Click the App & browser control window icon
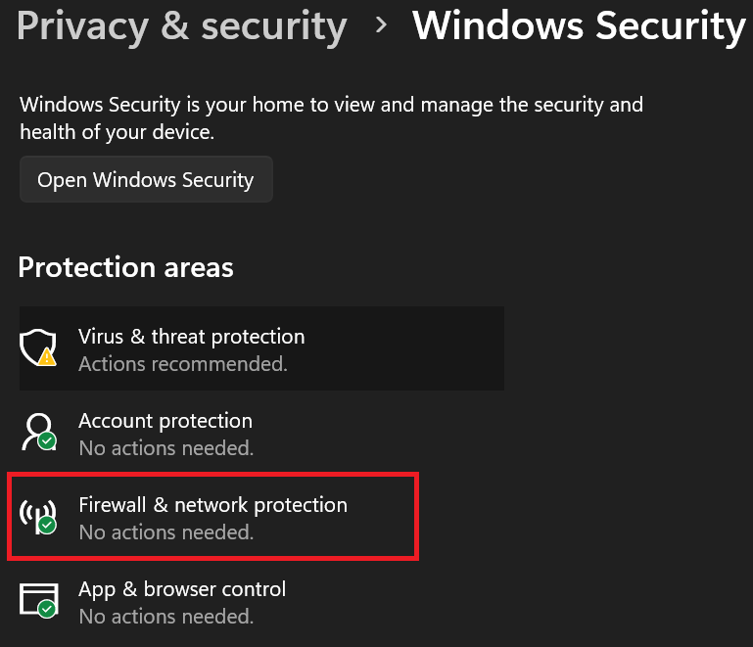Screen dimensions: 753x647 pyautogui.click(x=37, y=597)
